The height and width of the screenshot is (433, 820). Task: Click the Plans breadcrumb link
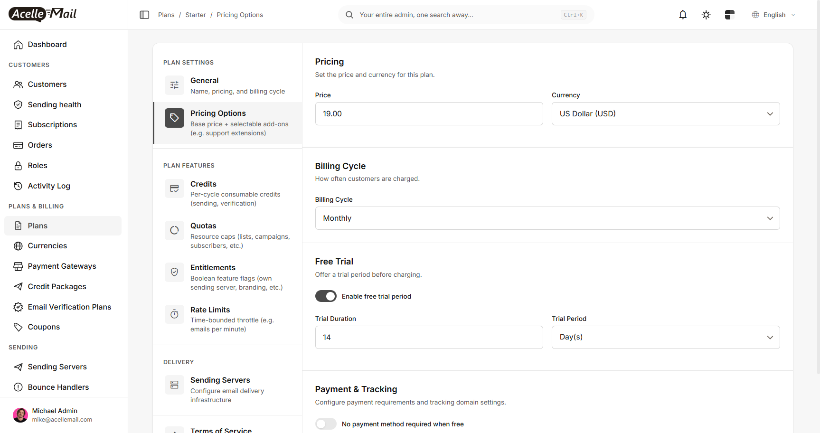point(166,15)
